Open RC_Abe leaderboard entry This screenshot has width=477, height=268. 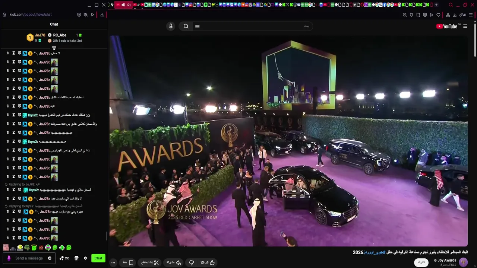[x=60, y=35]
